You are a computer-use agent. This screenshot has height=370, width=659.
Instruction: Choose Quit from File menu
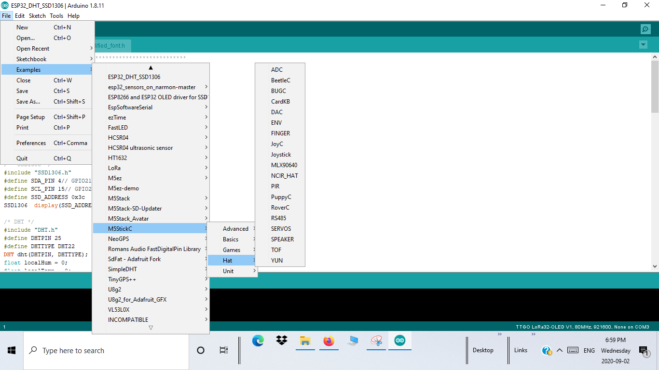47,159
